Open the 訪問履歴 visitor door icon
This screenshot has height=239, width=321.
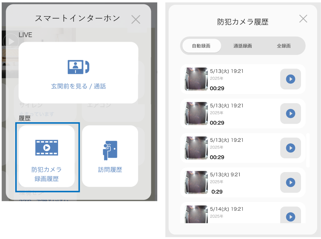click(110, 150)
